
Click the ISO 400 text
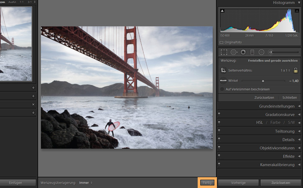[x=225, y=35]
